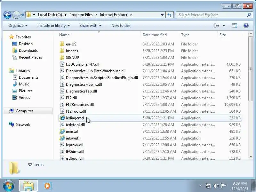
Task: Open the view options dropdown arrow
Action: point(224,26)
